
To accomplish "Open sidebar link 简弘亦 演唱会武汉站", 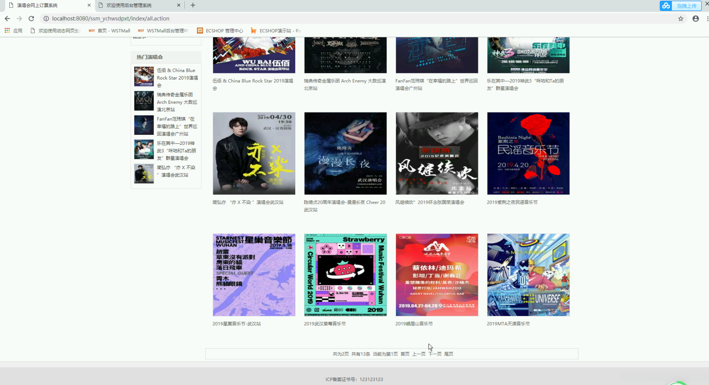I will tap(176, 171).
